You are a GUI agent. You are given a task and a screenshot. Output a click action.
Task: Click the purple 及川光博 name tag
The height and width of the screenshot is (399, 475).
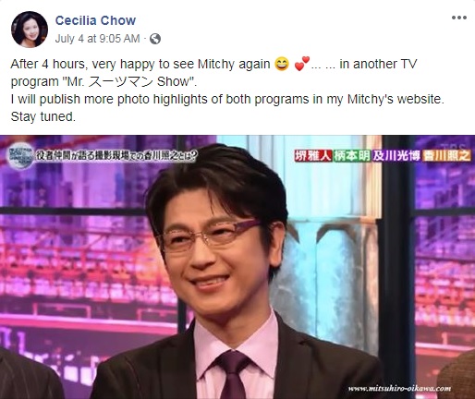click(x=396, y=156)
